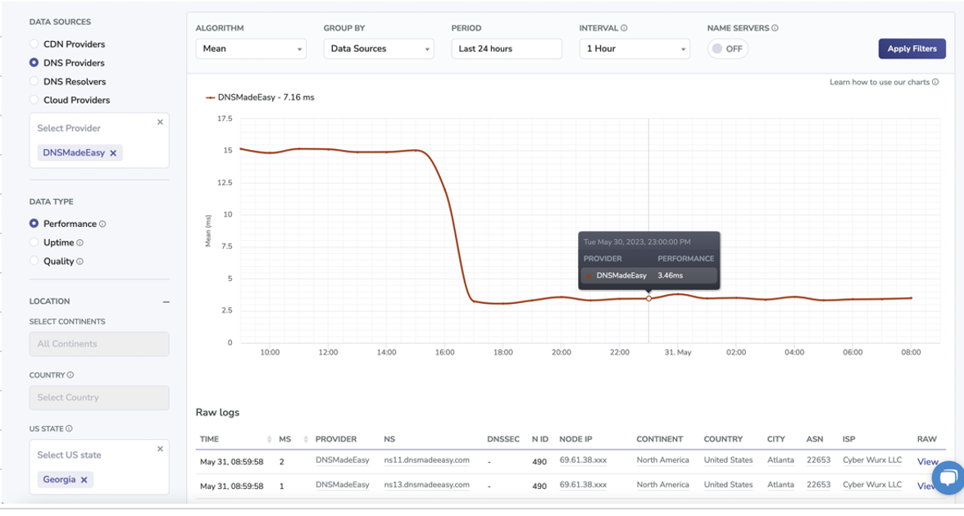The height and width of the screenshot is (516, 964).
Task: Select the CDN Providers radio button
Action: (34, 44)
